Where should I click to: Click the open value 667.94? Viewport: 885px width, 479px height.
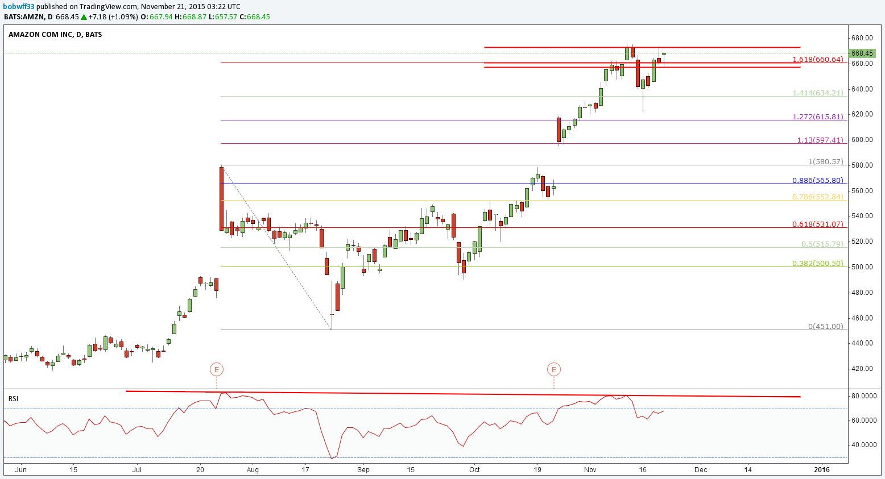click(160, 16)
